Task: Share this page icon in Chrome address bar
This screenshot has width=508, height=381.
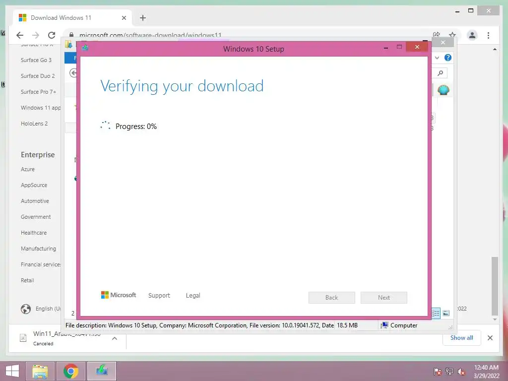Action: 437,35
